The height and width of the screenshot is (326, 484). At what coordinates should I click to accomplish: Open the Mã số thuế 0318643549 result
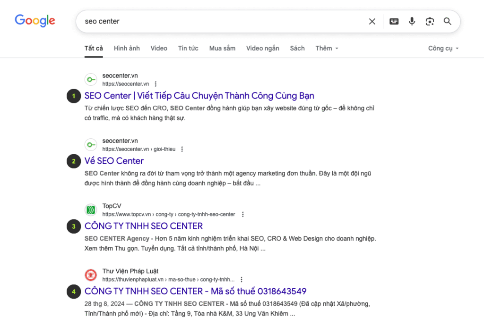tap(195, 291)
